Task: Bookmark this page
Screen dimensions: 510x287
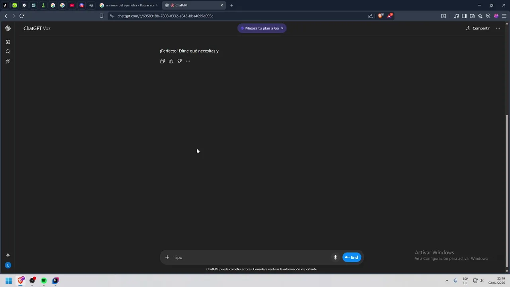Action: click(101, 16)
